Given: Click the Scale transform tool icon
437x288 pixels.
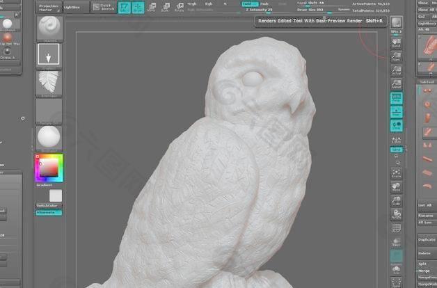Looking at the screenshot, I should (166, 8).
